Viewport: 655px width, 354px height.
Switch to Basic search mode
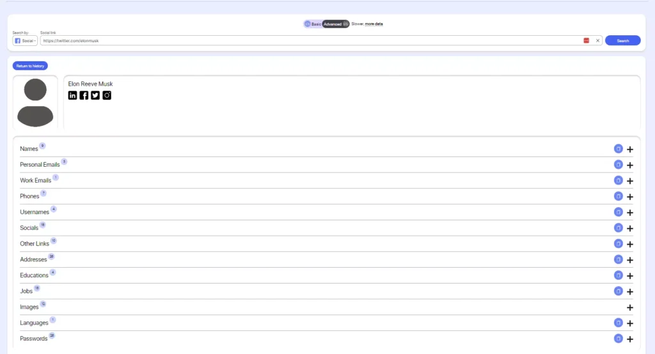coord(313,24)
